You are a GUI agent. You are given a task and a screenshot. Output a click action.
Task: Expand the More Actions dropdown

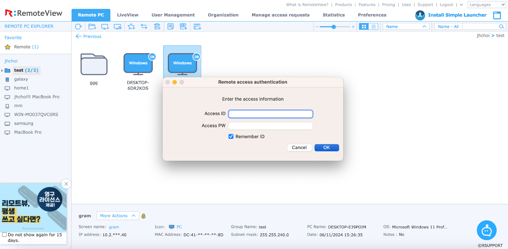[x=117, y=216]
